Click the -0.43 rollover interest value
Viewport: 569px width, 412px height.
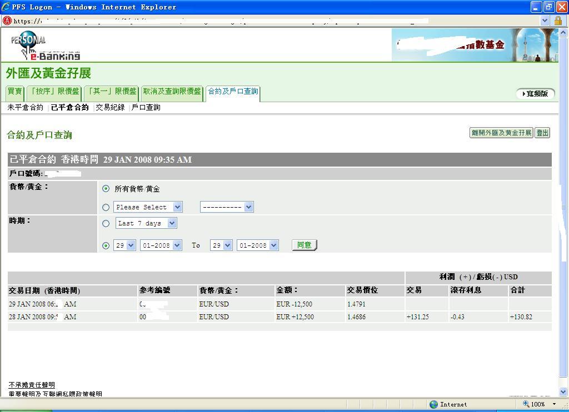click(x=457, y=316)
